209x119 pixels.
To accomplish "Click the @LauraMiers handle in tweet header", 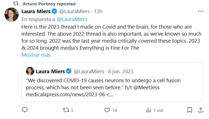I will (75, 12).
